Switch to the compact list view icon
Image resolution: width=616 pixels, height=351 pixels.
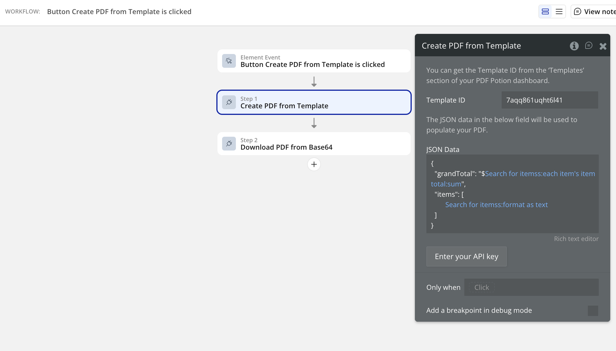click(559, 11)
